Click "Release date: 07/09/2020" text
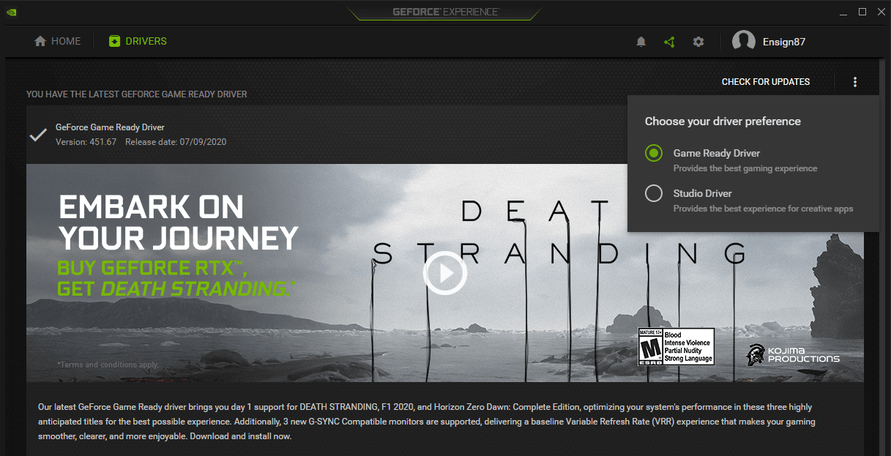The height and width of the screenshot is (456, 891). (176, 142)
